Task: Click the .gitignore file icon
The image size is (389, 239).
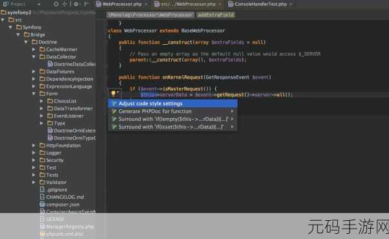Action: [x=42, y=190]
